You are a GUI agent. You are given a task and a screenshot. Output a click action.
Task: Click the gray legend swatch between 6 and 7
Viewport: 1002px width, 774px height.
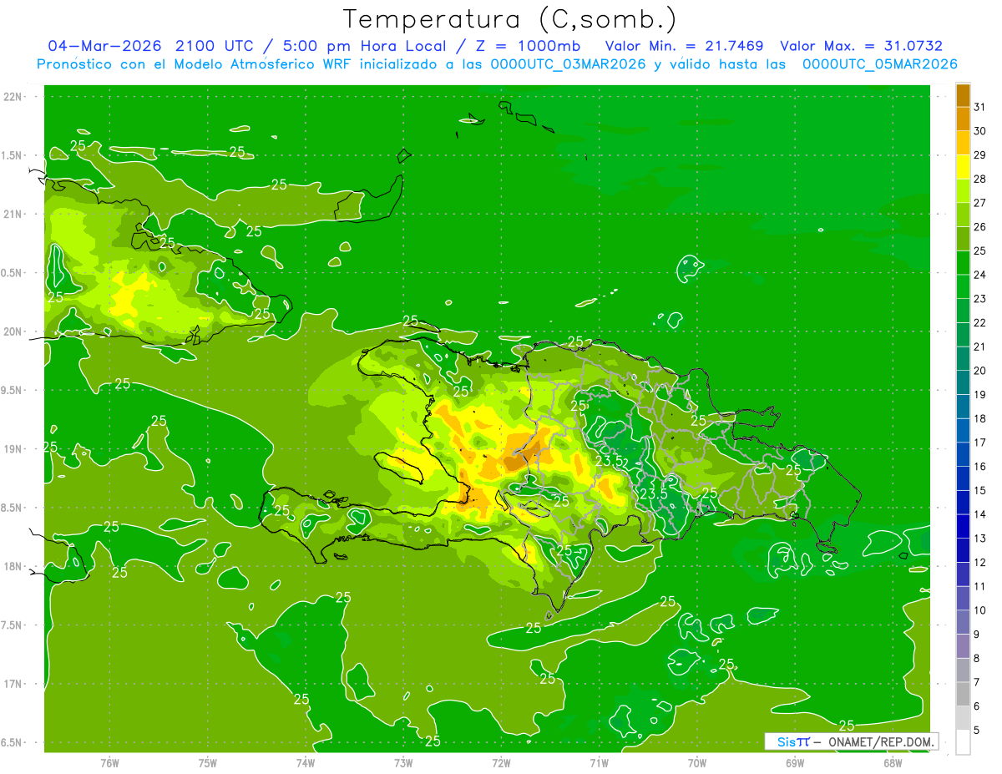[x=963, y=694]
